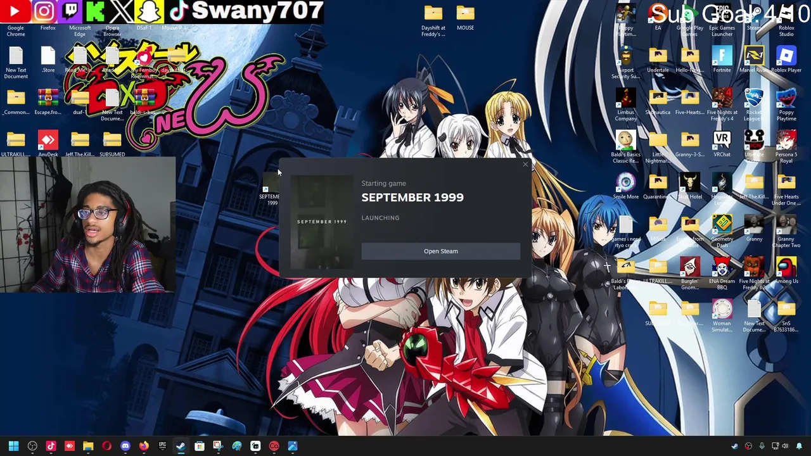Image resolution: width=811 pixels, height=456 pixels.
Task: Click Steam icon in taskbar
Action: [181, 446]
